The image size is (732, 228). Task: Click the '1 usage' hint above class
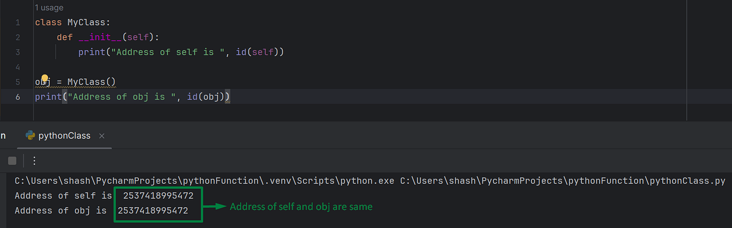point(49,8)
